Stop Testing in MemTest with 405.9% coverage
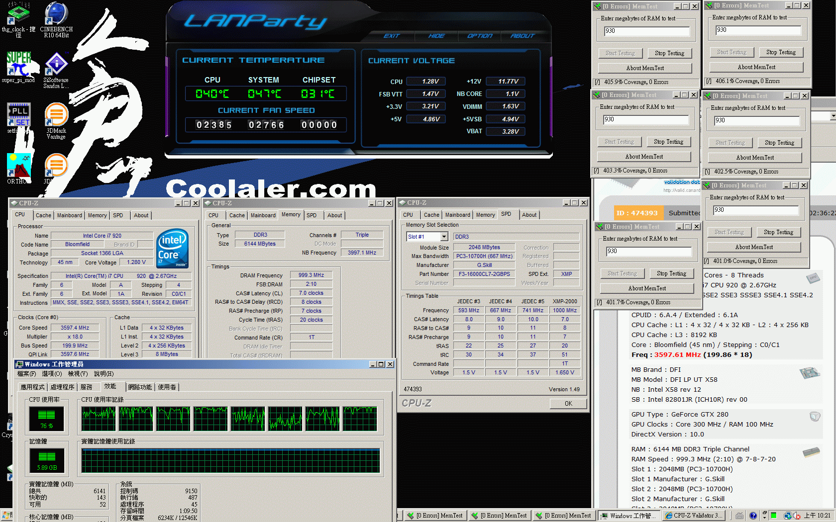Screen dimensions: 836x522 click(669, 53)
